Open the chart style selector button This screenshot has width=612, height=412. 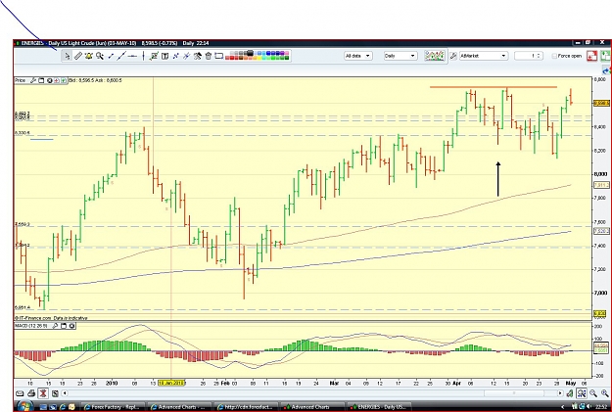click(x=435, y=56)
